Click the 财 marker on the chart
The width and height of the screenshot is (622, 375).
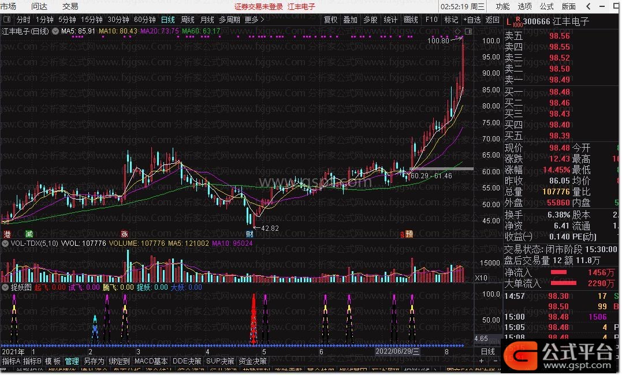pos(249,234)
